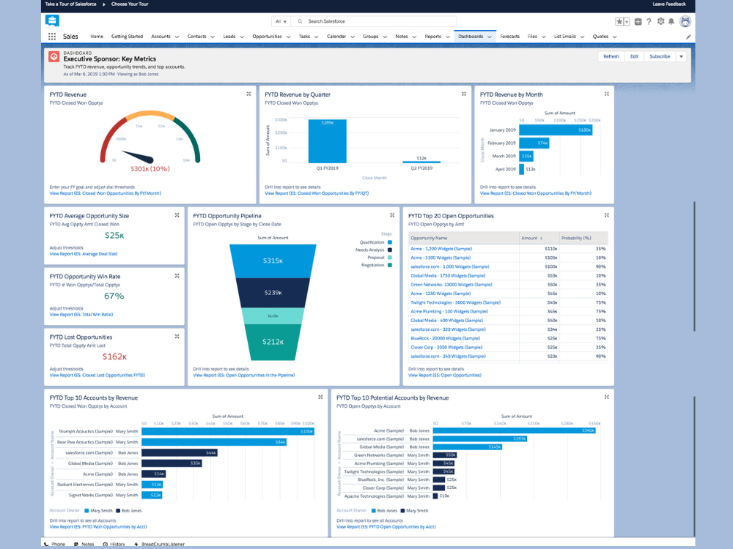The height and width of the screenshot is (549, 733).
Task: Open the App Launcher grid icon
Action: [x=52, y=37]
